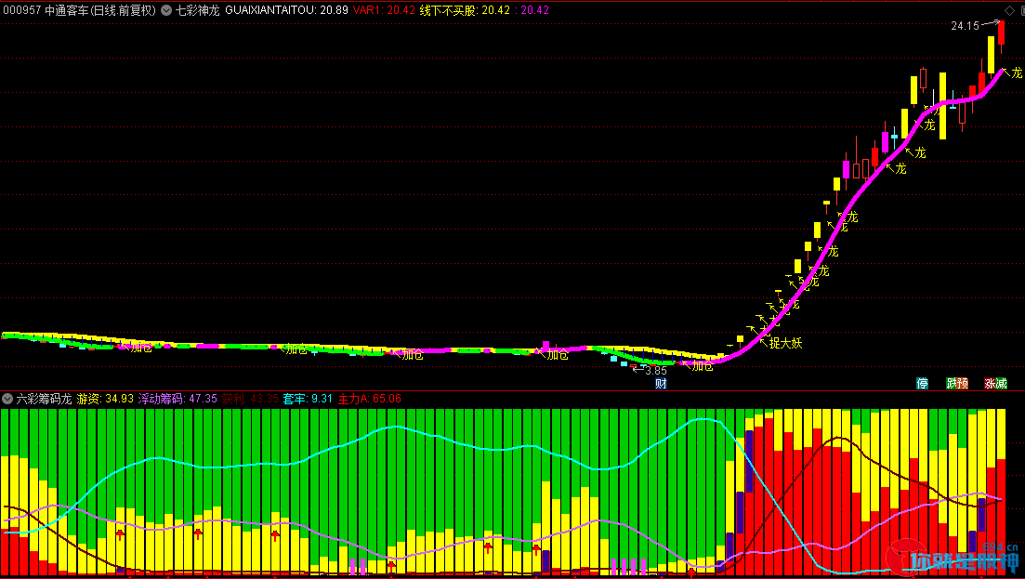The width and height of the screenshot is (1025, 579).
Task: Click the 获利: 43.35 value
Action: (250, 399)
